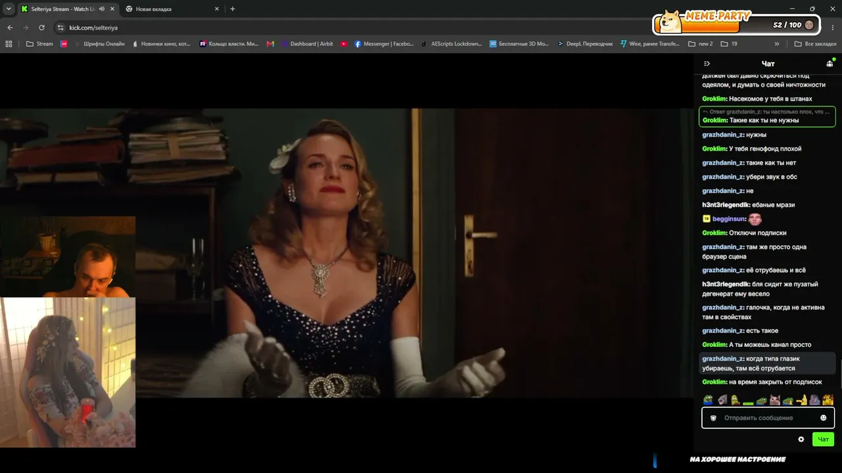Open the Dashboard Airbit bookmark
Viewport: 842px width, 473px height.
coord(307,44)
